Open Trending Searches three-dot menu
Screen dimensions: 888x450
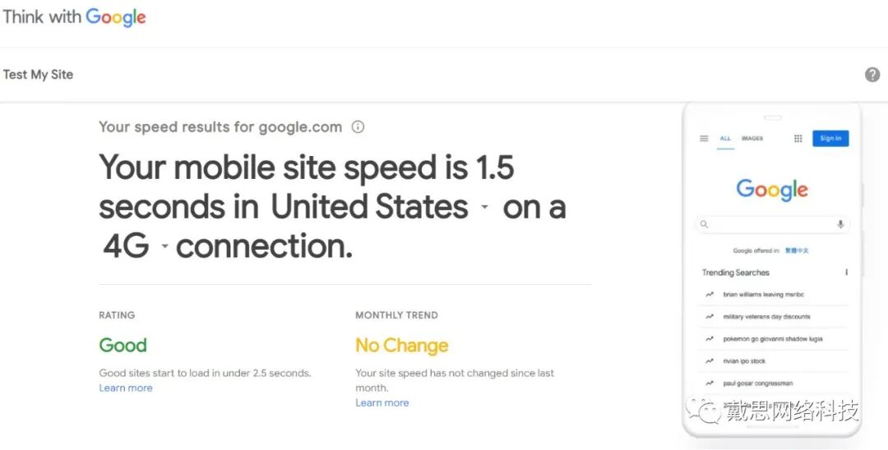point(846,273)
